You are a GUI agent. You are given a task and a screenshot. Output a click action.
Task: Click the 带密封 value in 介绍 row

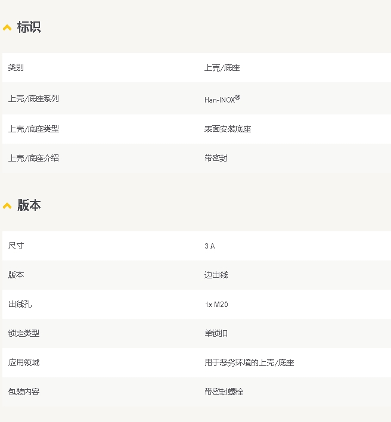coord(216,158)
